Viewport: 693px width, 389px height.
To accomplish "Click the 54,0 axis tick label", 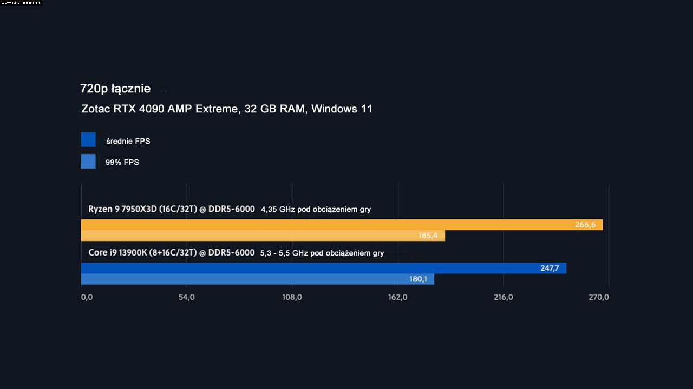I will pyautogui.click(x=186, y=297).
